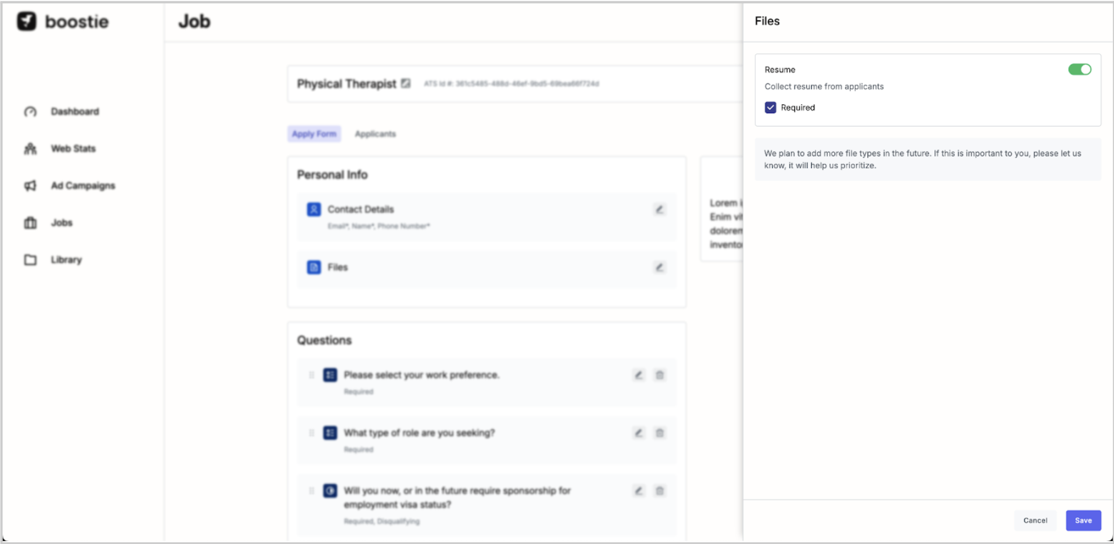The width and height of the screenshot is (1114, 544).
Task: Delete the work preference question
Action: (x=659, y=375)
